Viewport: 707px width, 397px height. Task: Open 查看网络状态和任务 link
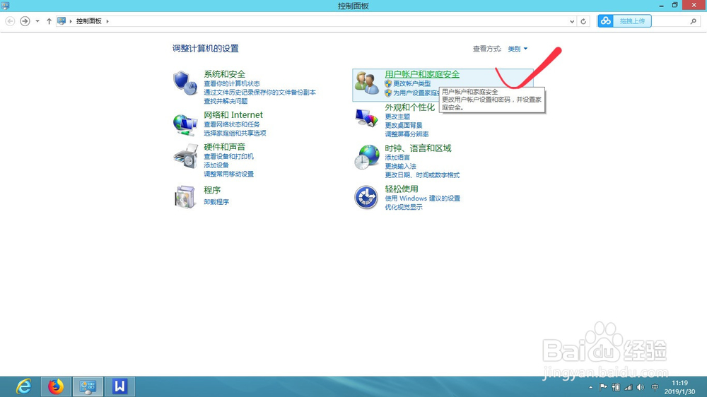click(x=232, y=124)
